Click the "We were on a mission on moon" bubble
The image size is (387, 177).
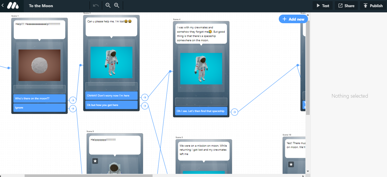pyautogui.click(x=204, y=151)
